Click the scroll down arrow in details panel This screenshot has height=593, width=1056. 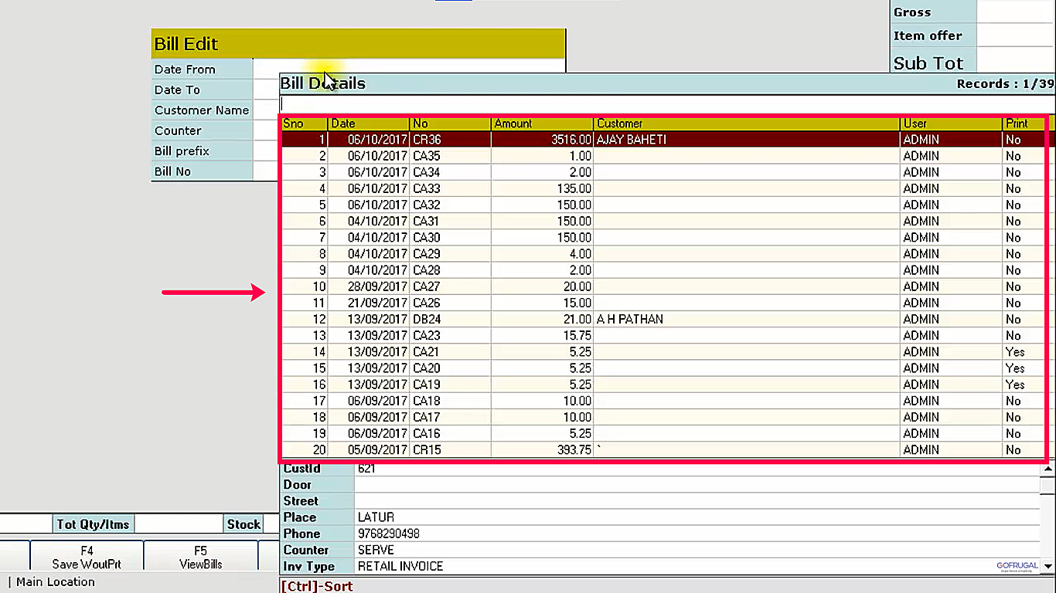(x=1047, y=566)
